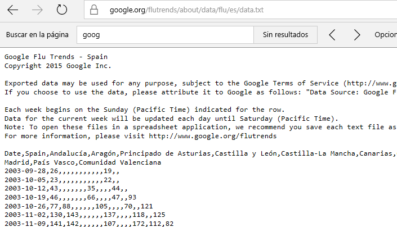Focus the address bar with google.org URL

pyautogui.click(x=240, y=10)
